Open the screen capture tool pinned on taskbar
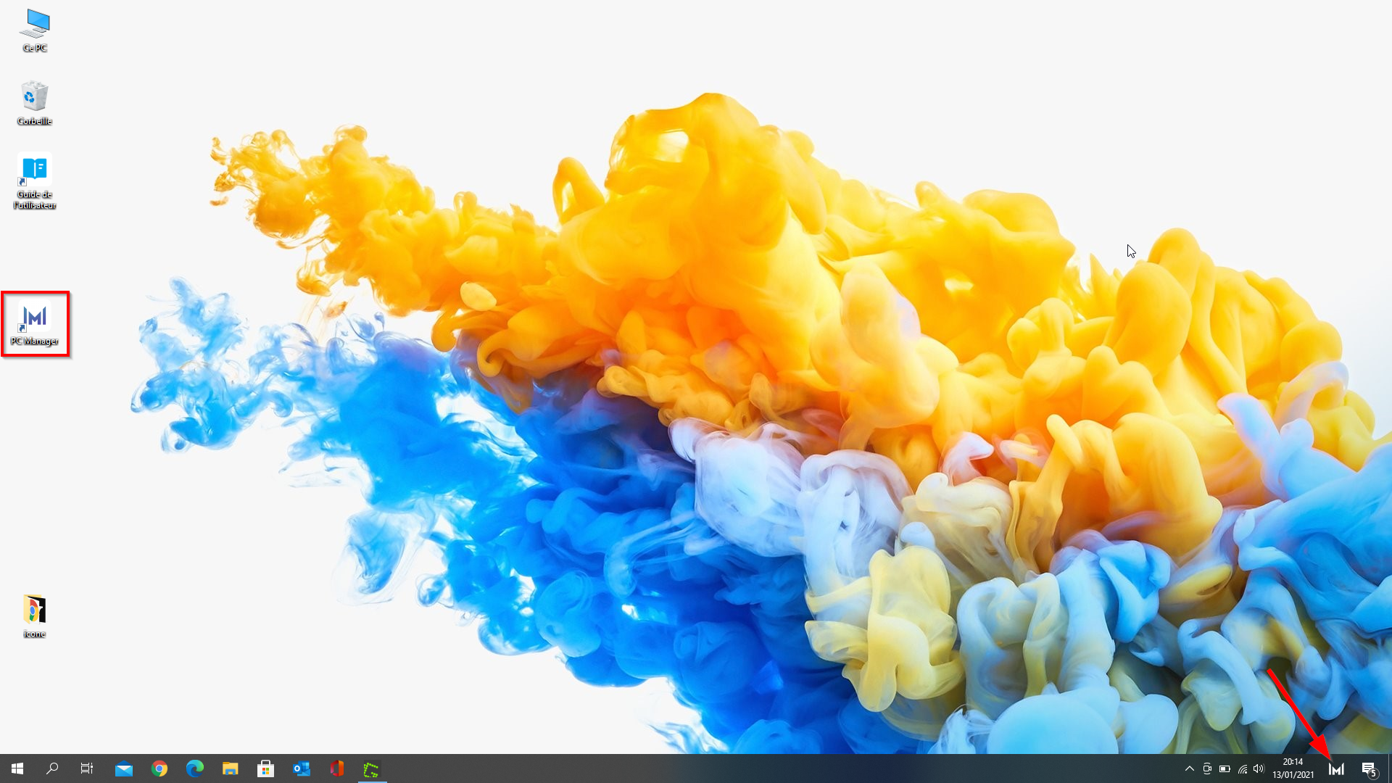Viewport: 1392px width, 783px height. pyautogui.click(x=372, y=768)
